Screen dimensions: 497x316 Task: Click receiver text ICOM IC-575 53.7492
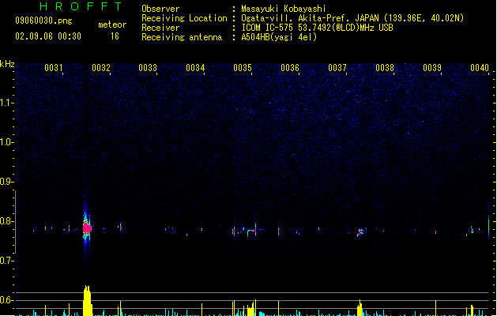(x=317, y=28)
